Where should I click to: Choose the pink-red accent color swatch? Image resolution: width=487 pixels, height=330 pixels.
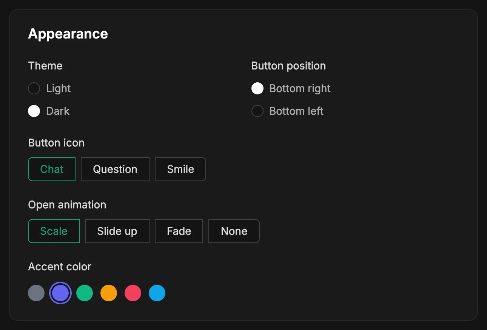133,293
